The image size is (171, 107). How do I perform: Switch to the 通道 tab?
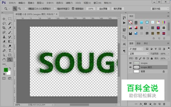click(138, 44)
